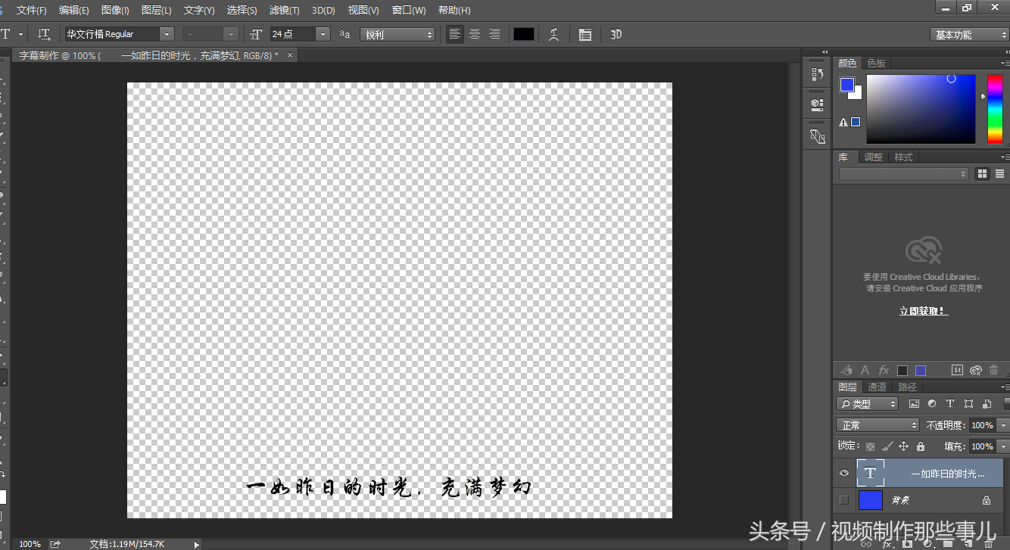The height and width of the screenshot is (550, 1010).
Task: Open the 填充 fill arrow
Action: (1003, 446)
